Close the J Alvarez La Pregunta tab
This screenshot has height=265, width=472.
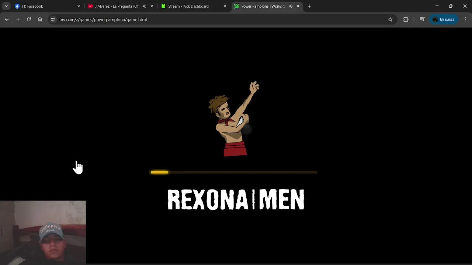tap(152, 6)
